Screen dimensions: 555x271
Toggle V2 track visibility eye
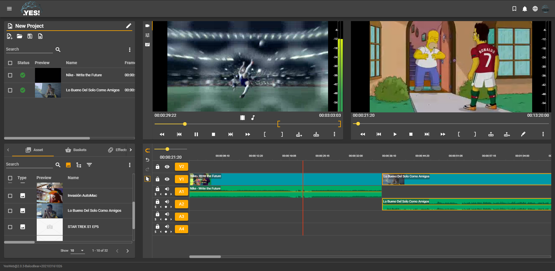coord(167,167)
